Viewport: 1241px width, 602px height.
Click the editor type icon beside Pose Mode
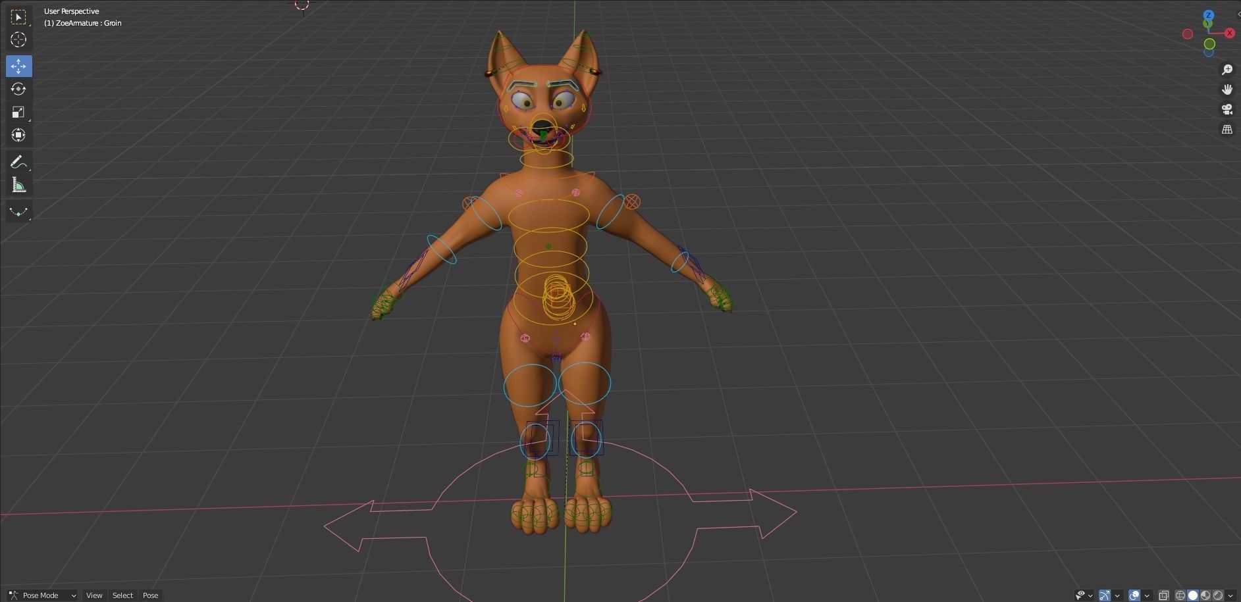[13, 595]
